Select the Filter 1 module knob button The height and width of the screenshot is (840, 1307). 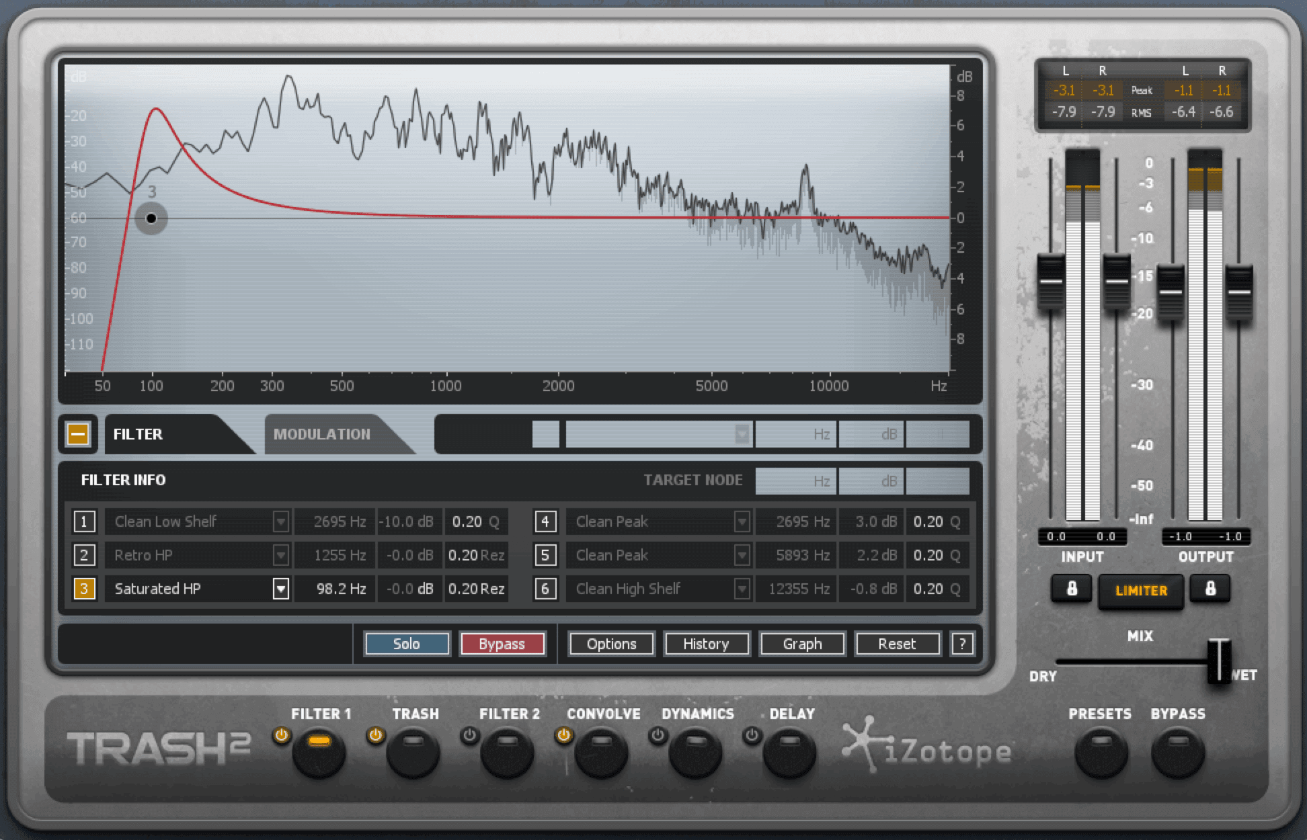[x=319, y=752]
